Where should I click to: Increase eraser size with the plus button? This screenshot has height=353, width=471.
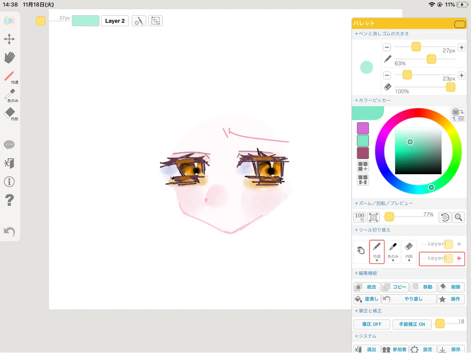[x=462, y=75]
